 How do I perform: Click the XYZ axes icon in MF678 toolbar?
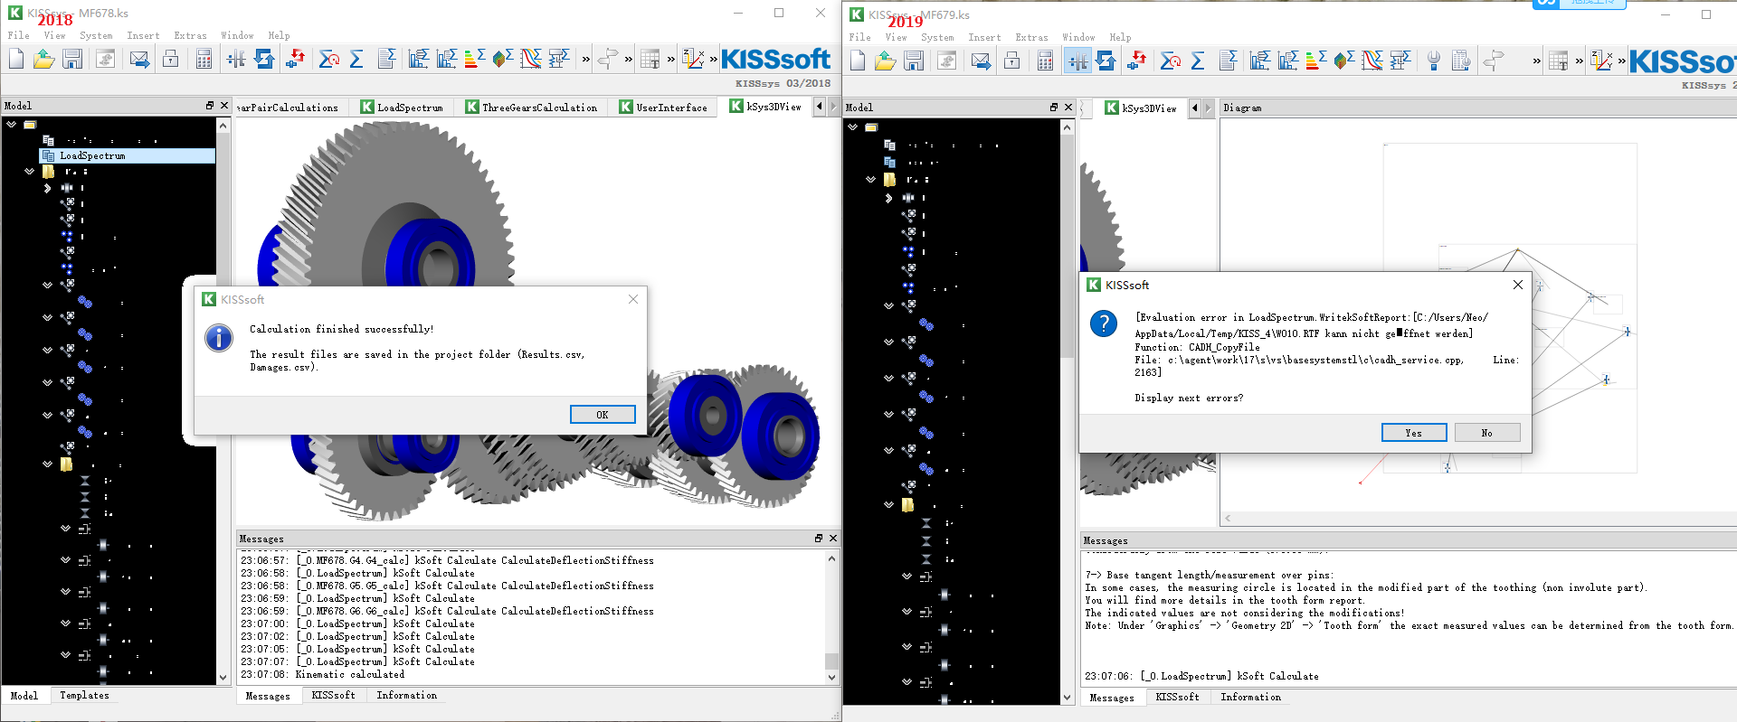point(693,60)
